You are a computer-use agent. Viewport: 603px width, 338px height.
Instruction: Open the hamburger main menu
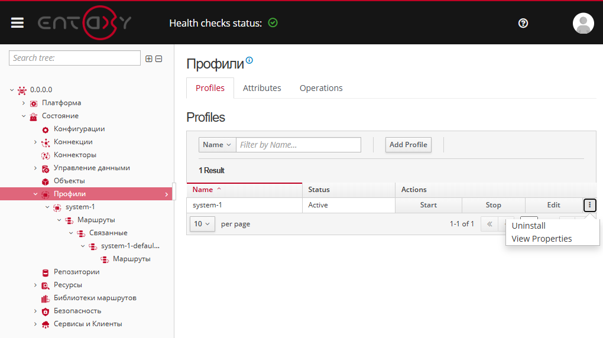tap(17, 23)
